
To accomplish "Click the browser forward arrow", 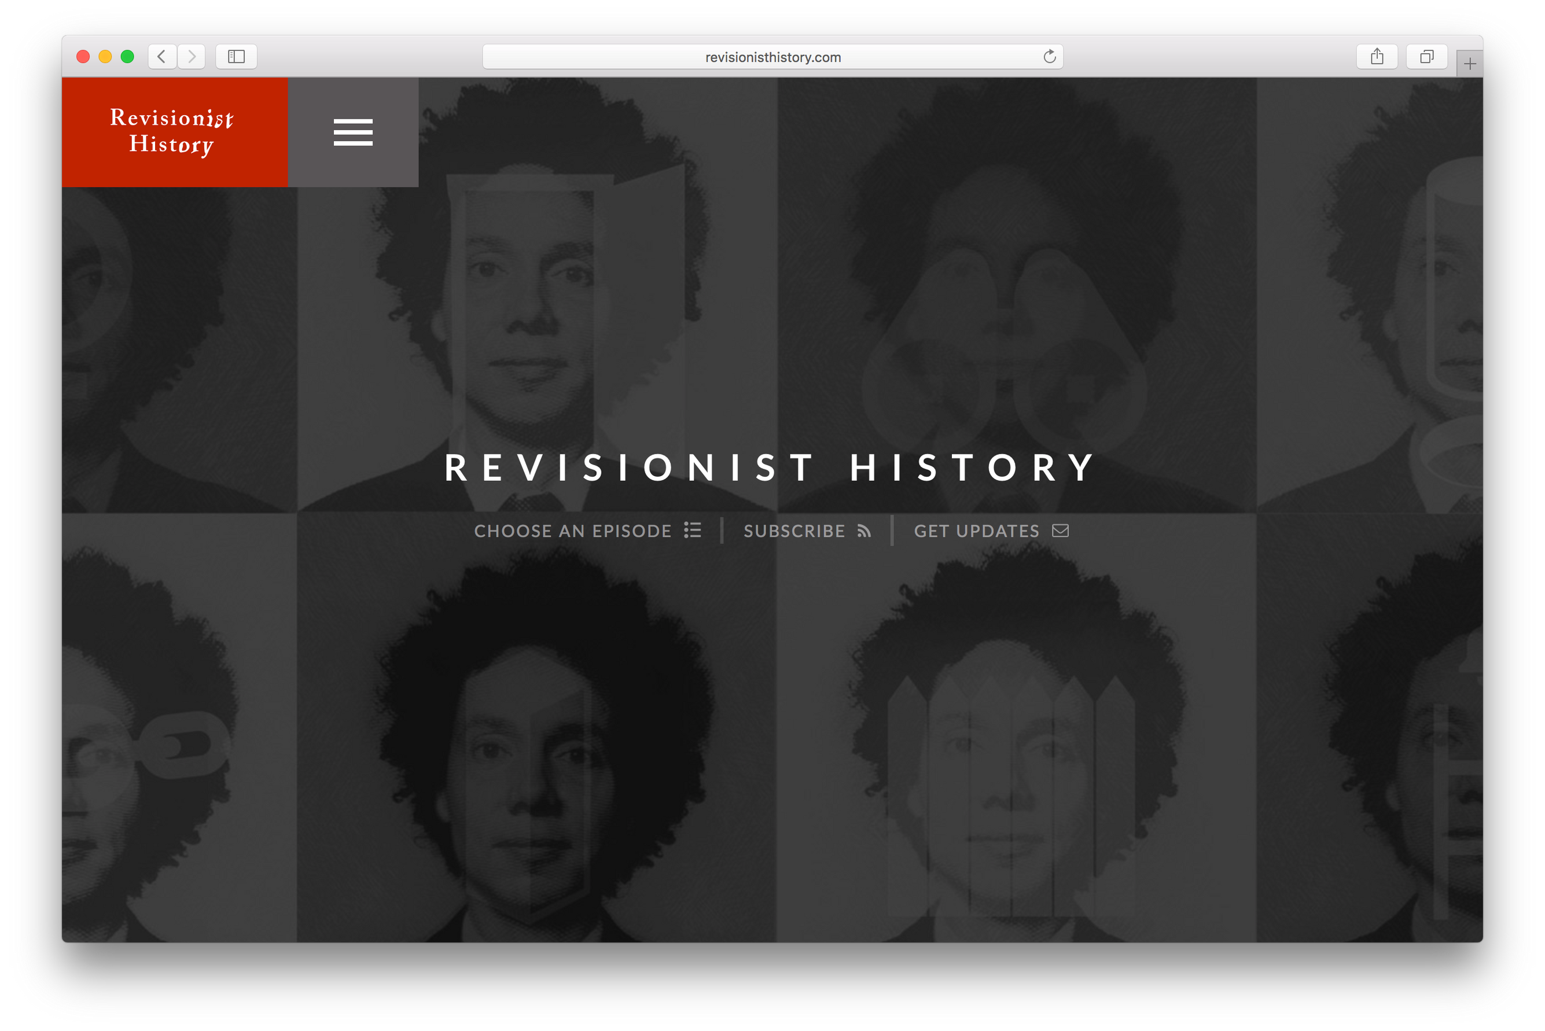I will coord(192,57).
